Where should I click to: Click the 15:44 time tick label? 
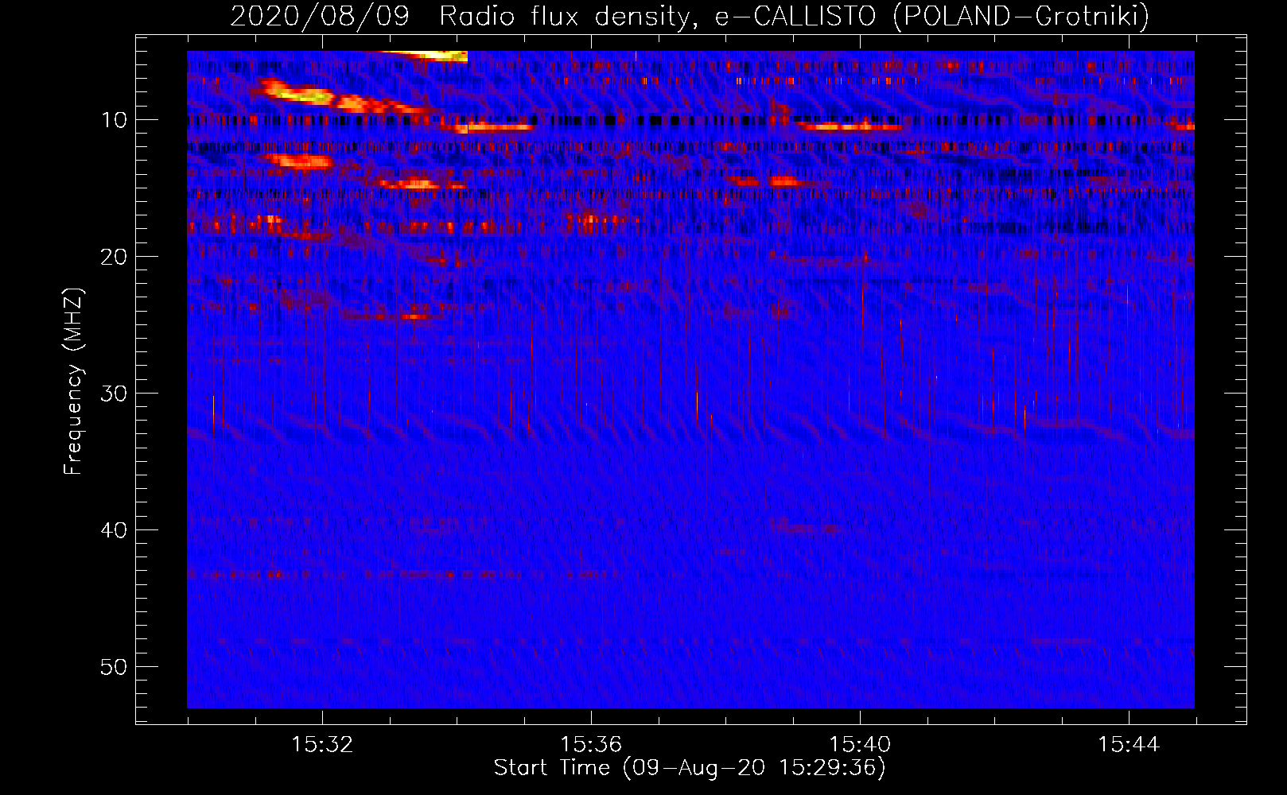pos(1129,745)
